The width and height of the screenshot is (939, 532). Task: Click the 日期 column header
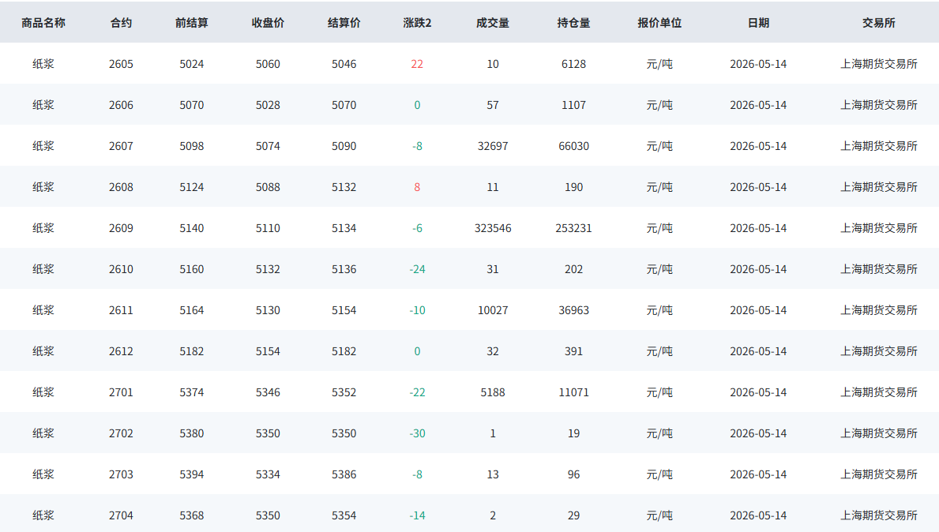(x=758, y=23)
